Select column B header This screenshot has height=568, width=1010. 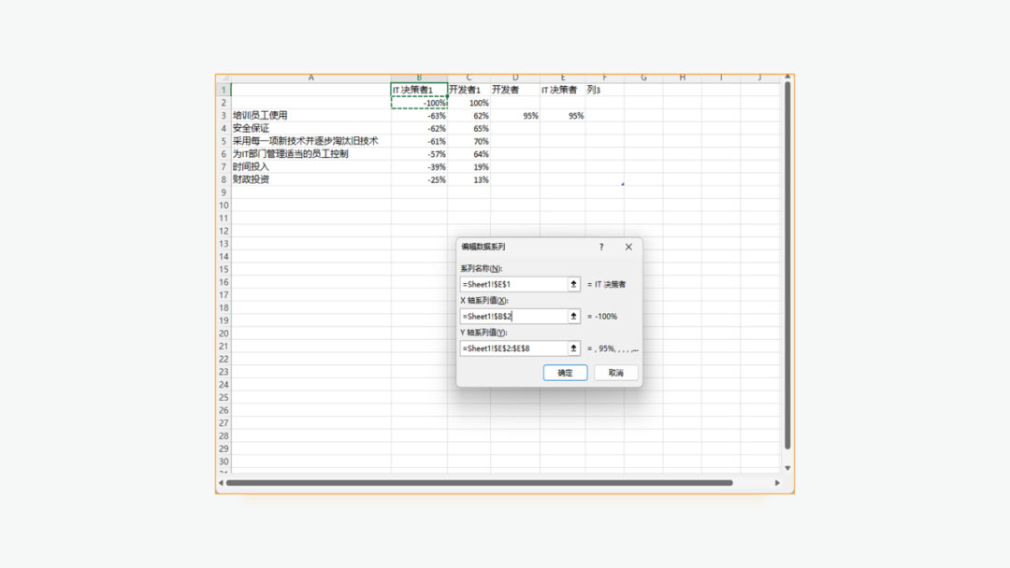pyautogui.click(x=419, y=78)
